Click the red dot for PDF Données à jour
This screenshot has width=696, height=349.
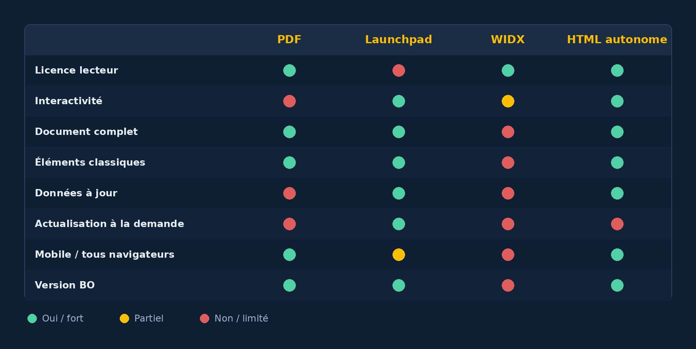point(289,193)
